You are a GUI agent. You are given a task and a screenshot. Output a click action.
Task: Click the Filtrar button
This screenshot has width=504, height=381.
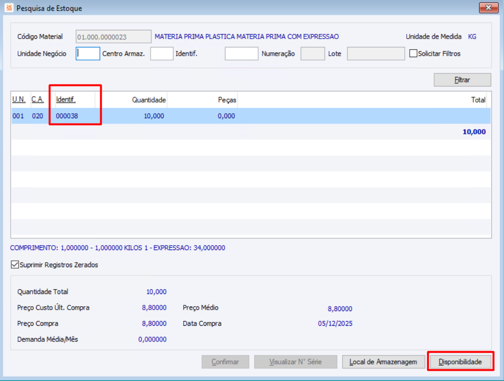pyautogui.click(x=462, y=80)
